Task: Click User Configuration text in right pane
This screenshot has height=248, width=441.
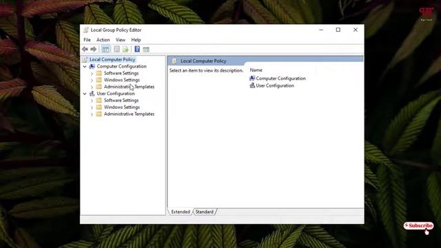Action: pos(275,85)
